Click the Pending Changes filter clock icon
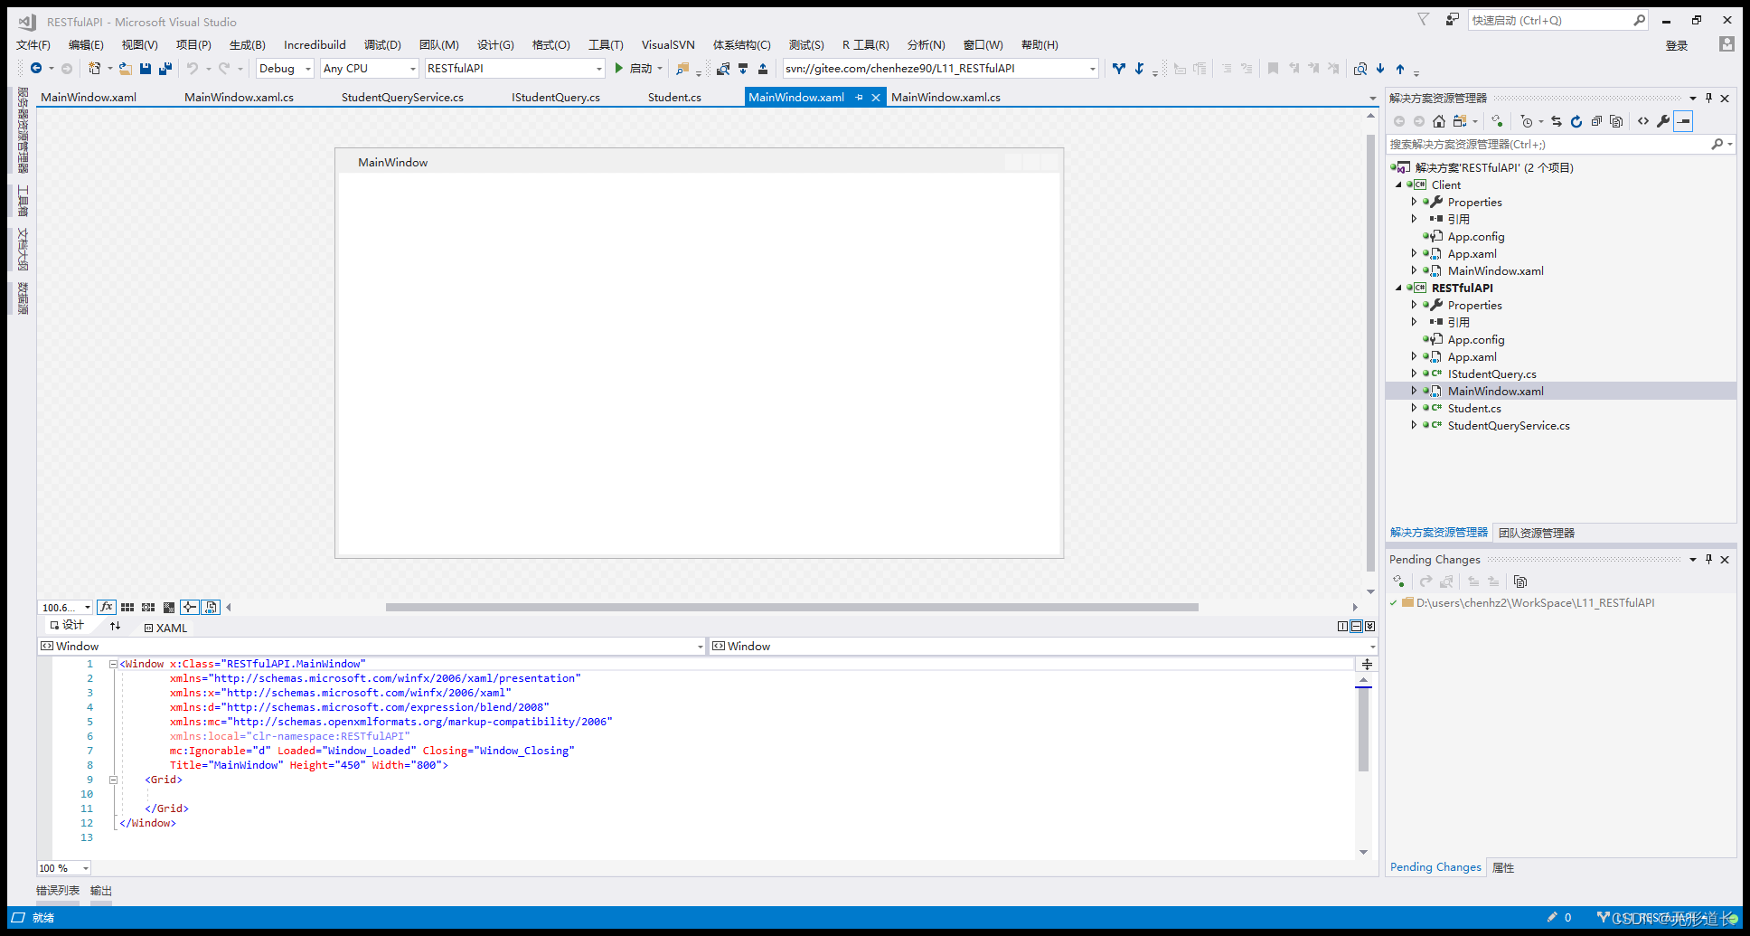This screenshot has width=1750, height=936. coord(1527,121)
